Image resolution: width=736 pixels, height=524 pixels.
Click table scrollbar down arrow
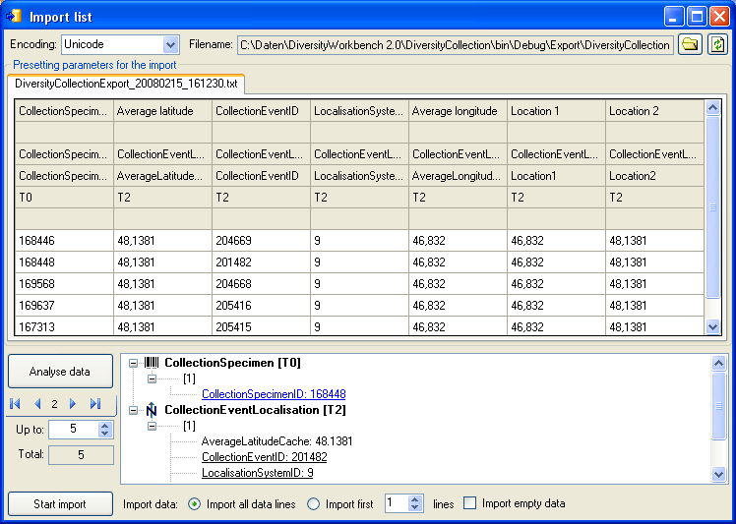(712, 327)
